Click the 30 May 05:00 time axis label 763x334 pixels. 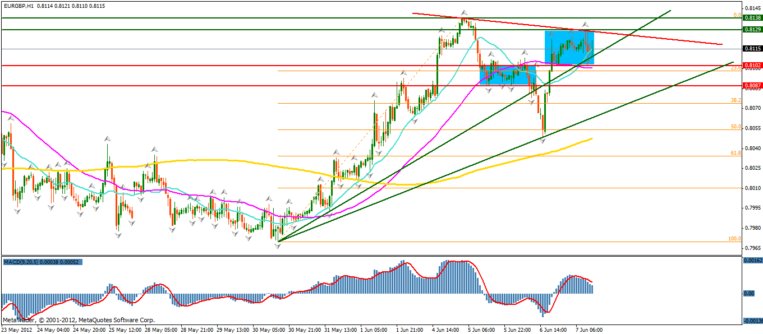point(268,330)
